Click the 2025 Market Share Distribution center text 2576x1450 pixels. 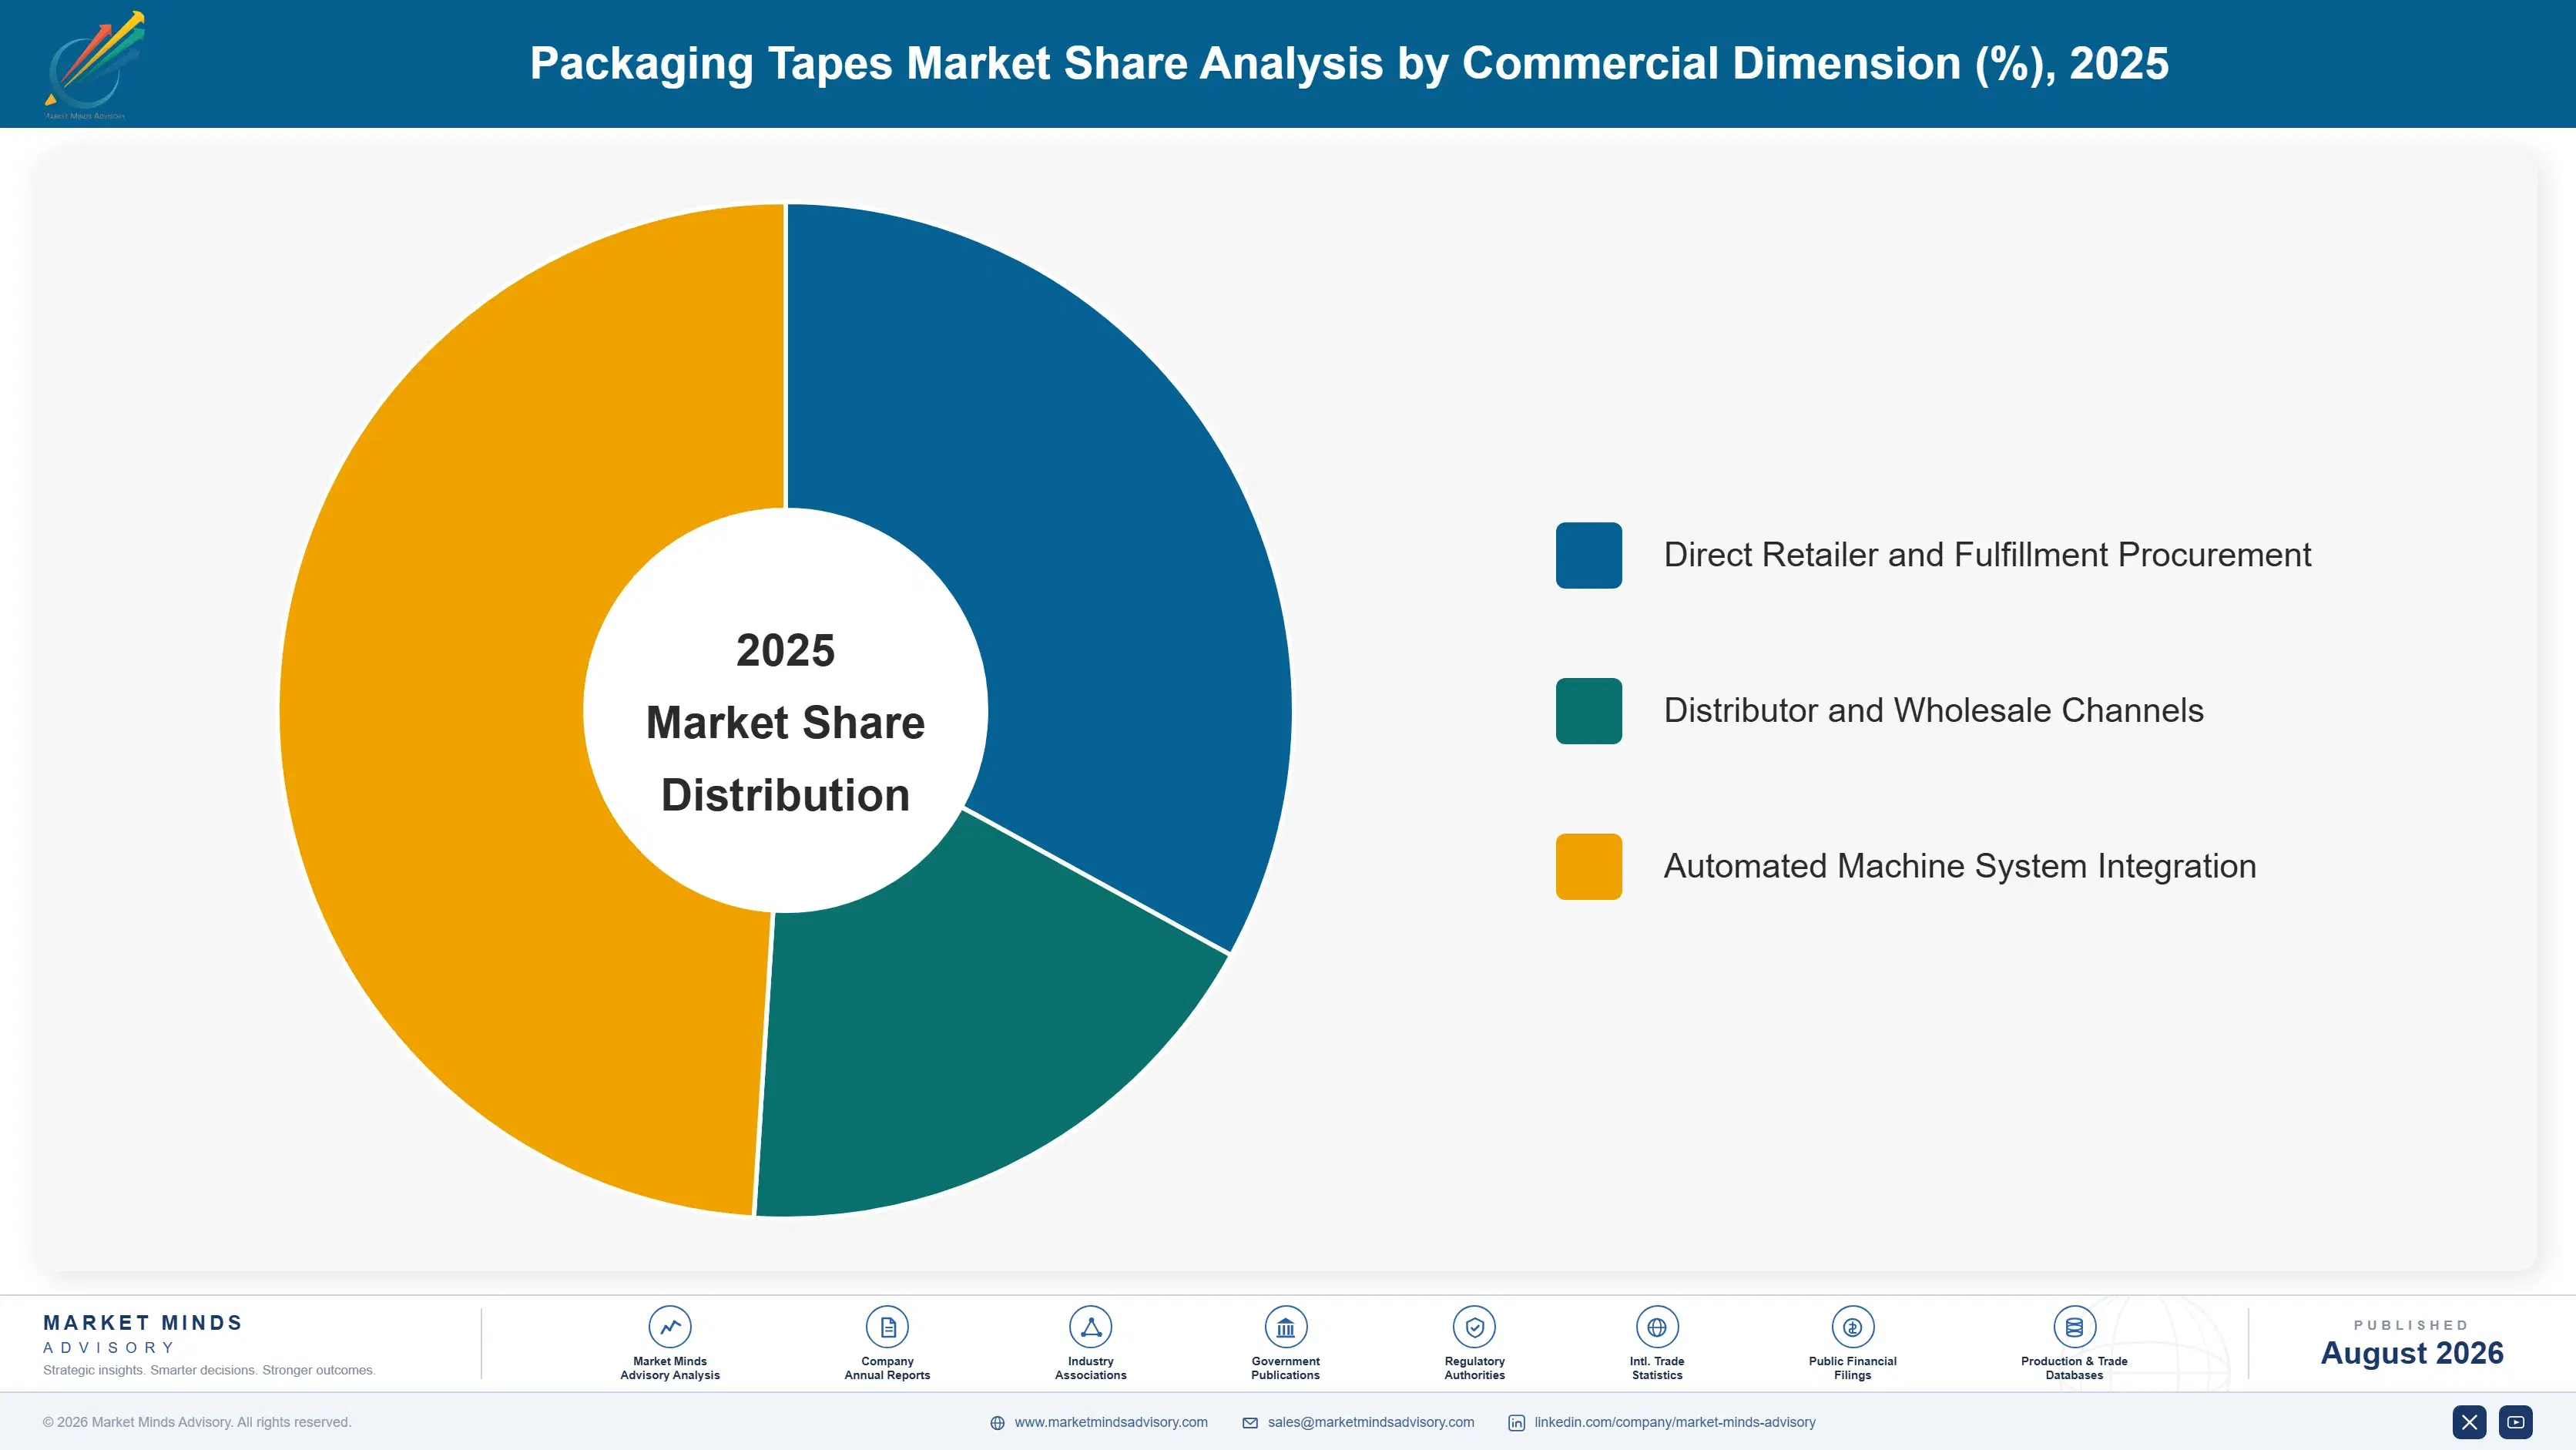785,722
